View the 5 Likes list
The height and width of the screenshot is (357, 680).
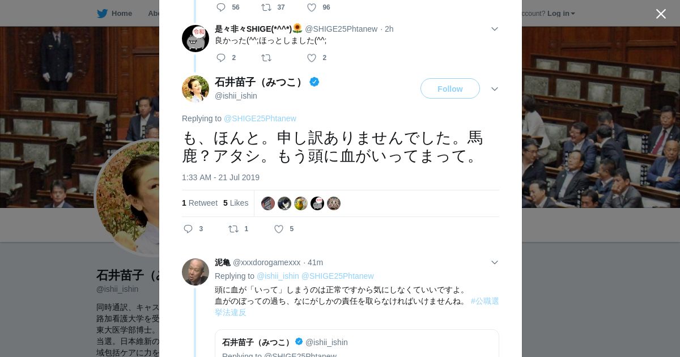[236, 203]
